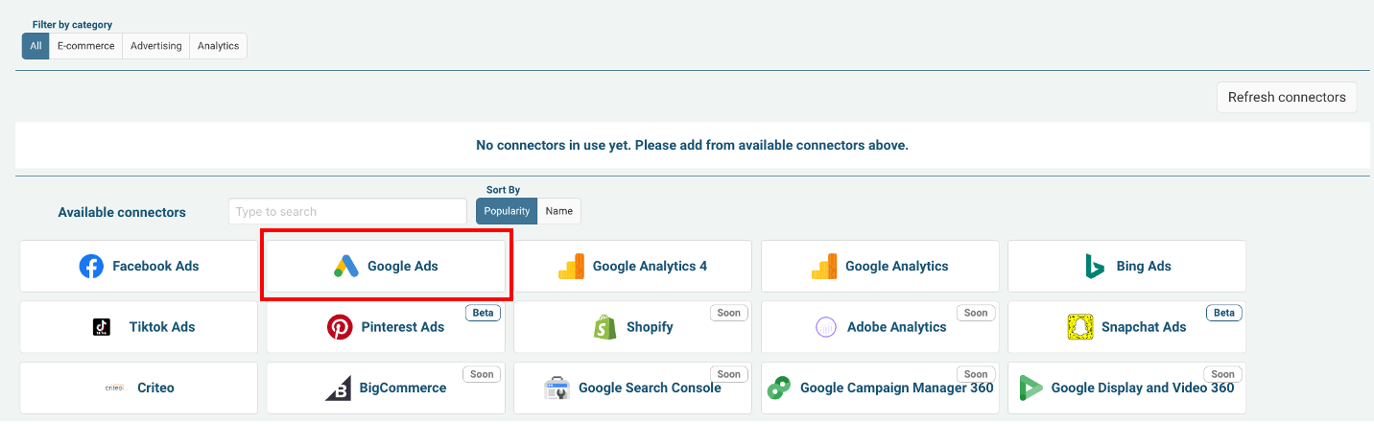This screenshot has width=1374, height=424.
Task: Open the Google Analytics connector card
Action: point(880,266)
